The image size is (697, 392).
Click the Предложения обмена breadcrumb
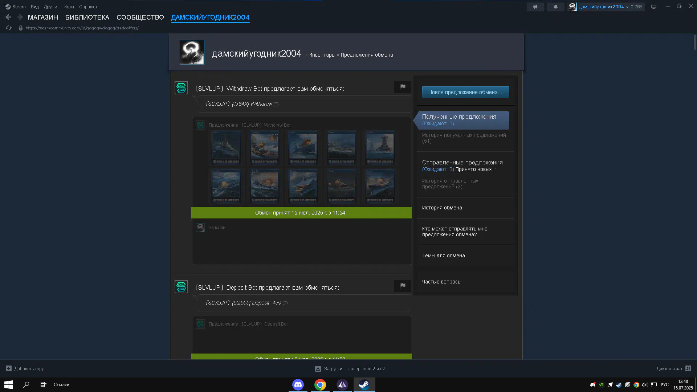[x=367, y=55]
